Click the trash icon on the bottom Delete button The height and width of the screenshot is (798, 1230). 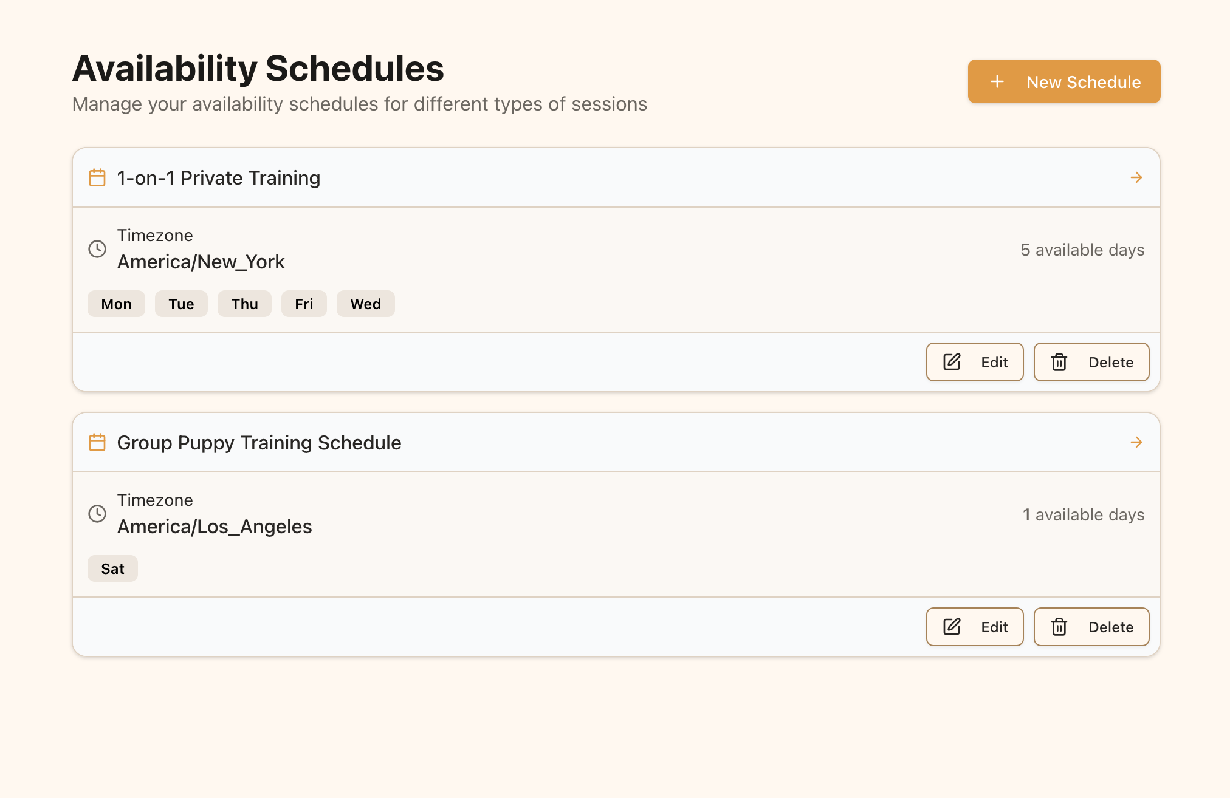click(x=1059, y=626)
